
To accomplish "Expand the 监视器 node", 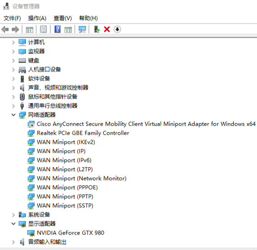I will pyautogui.click(x=14, y=52).
